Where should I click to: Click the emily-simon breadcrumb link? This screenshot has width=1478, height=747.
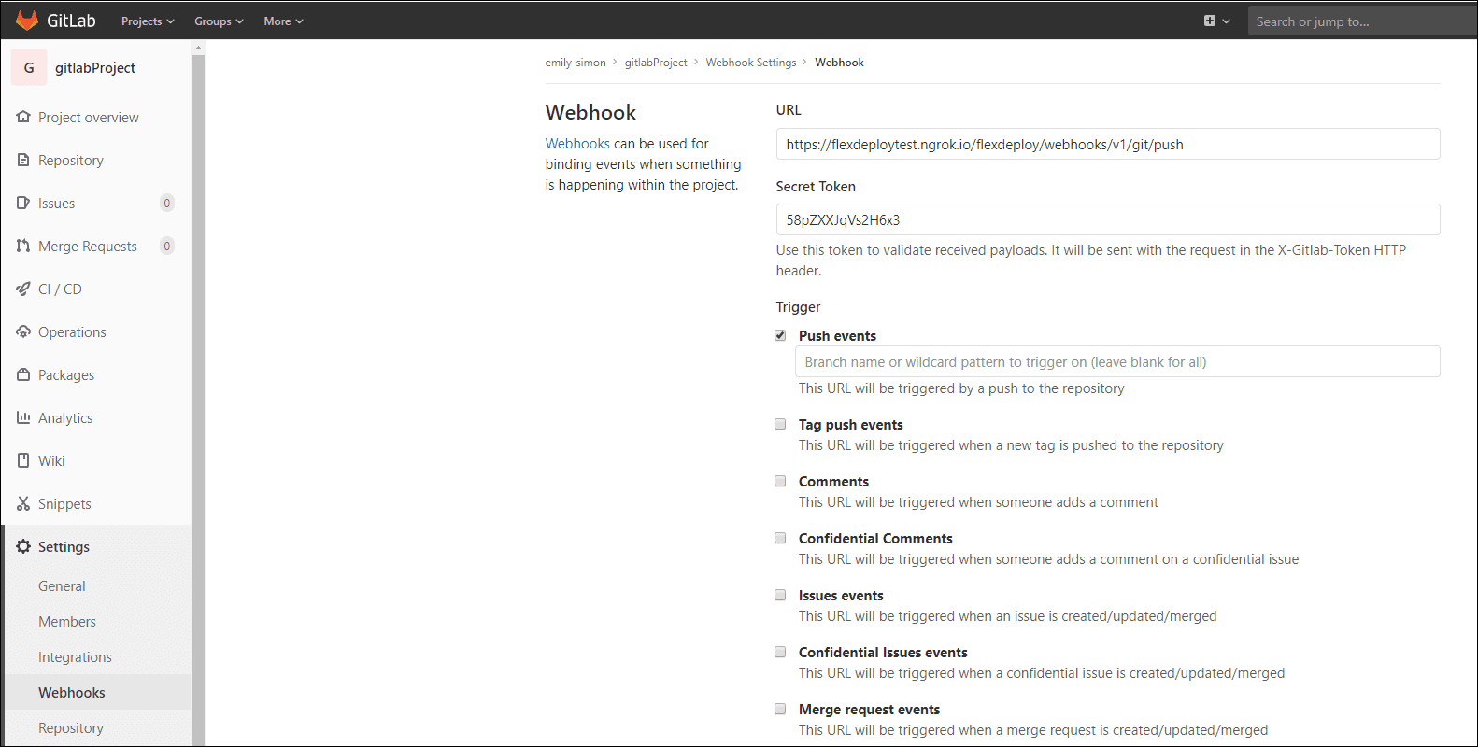coord(576,63)
